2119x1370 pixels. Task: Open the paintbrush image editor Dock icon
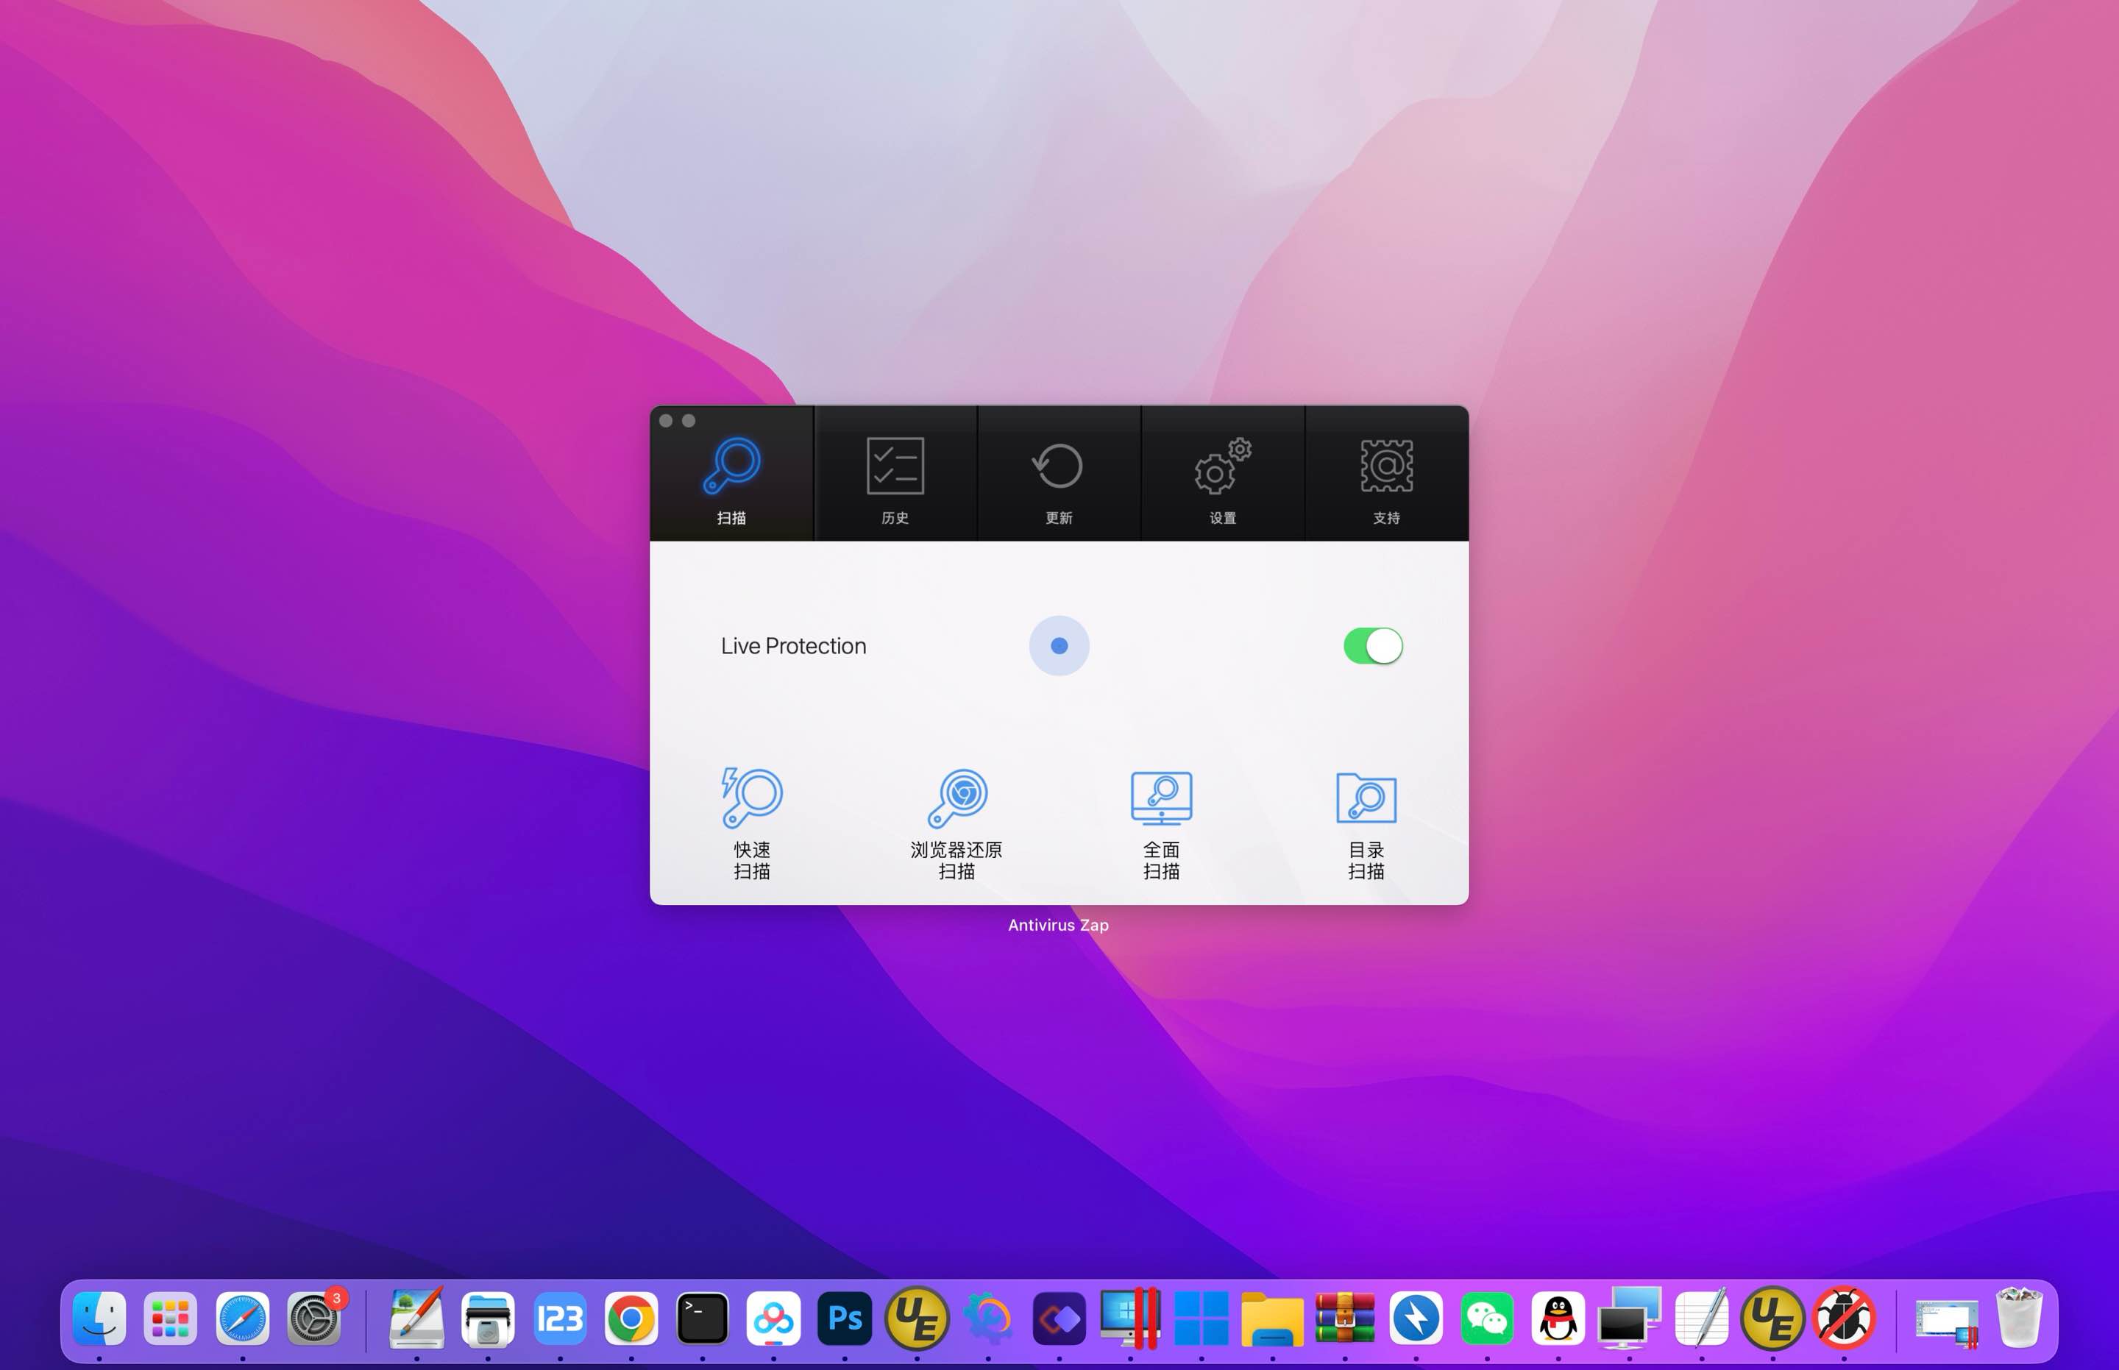(416, 1318)
